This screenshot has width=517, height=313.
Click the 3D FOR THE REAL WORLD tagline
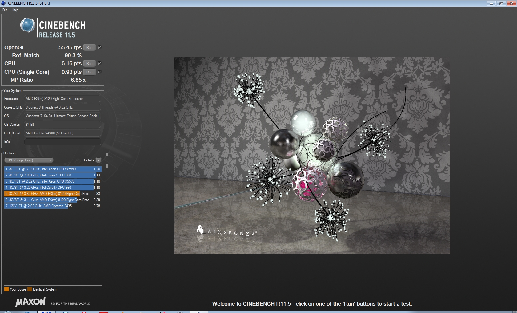pos(71,304)
